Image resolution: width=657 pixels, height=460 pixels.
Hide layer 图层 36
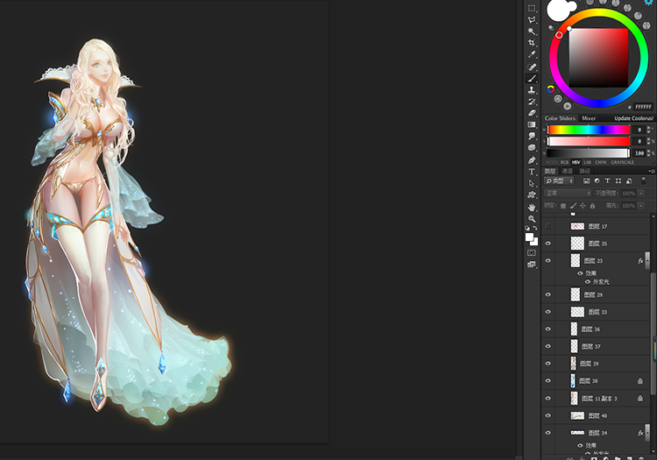(x=548, y=329)
